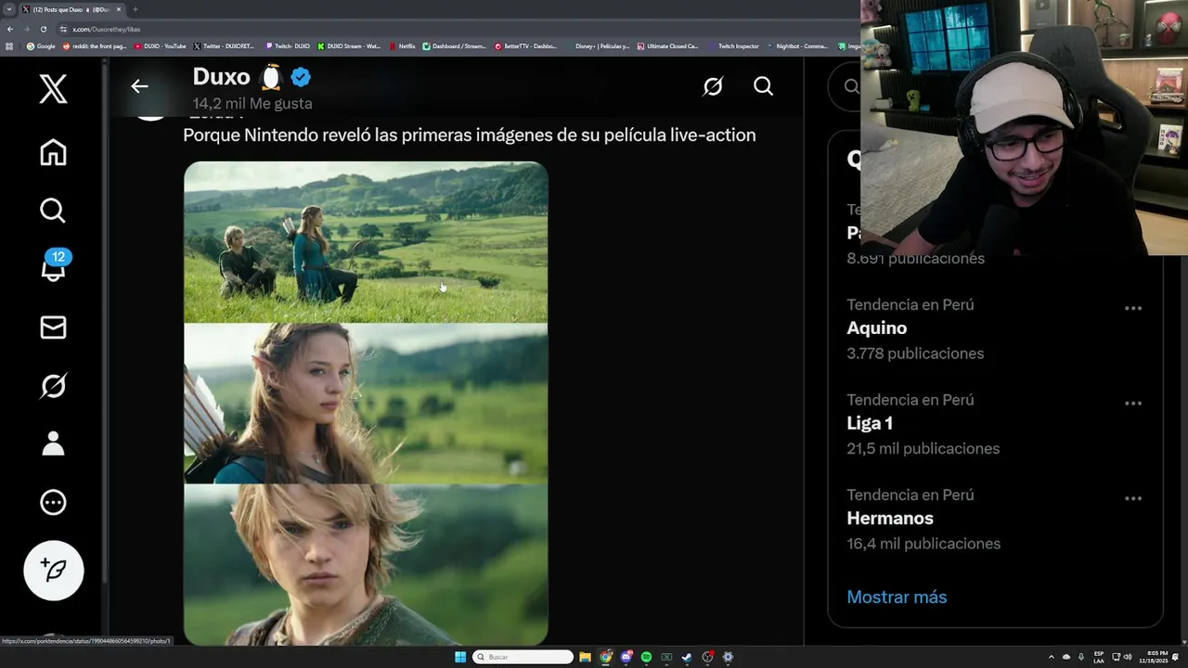This screenshot has height=668, width=1188.
Task: Click the blue verified badge beside Duxo
Action: pos(301,77)
